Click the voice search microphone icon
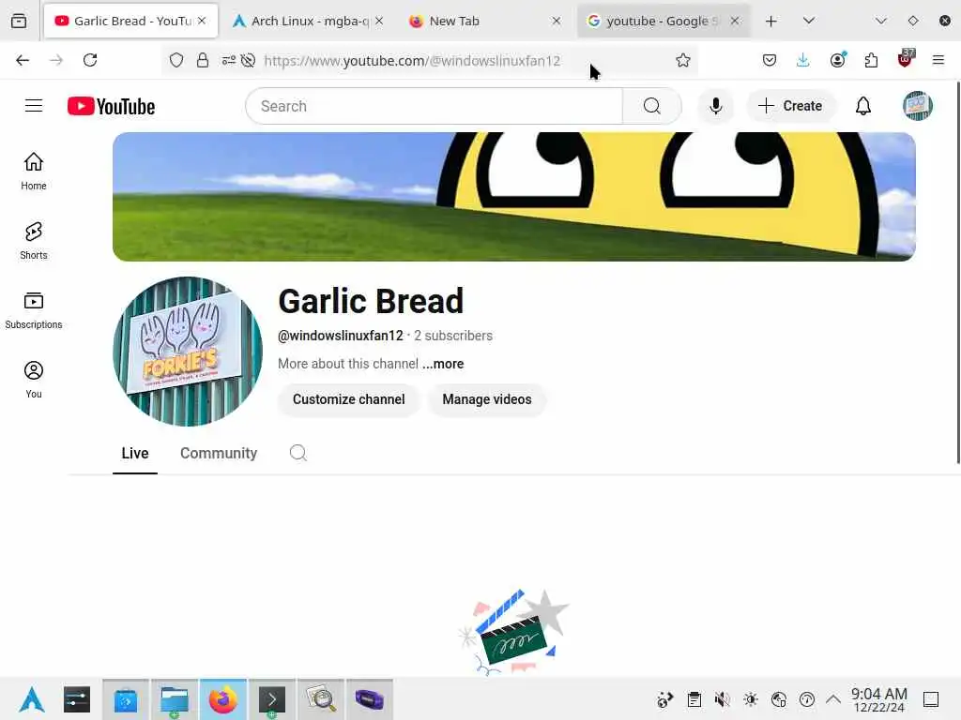 [715, 106]
